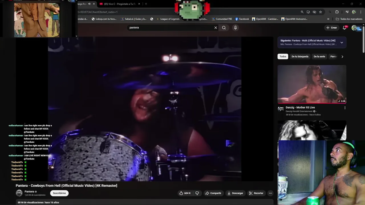This screenshot has height=205, width=365.
Task: Close the Vico C browser tab
Action: tap(139, 4)
